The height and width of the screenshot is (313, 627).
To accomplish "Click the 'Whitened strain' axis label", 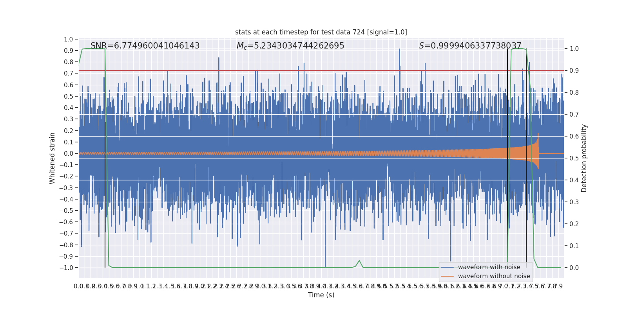I will click(52, 158).
